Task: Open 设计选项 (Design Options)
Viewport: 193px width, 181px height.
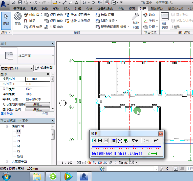Action: pos(165,21)
